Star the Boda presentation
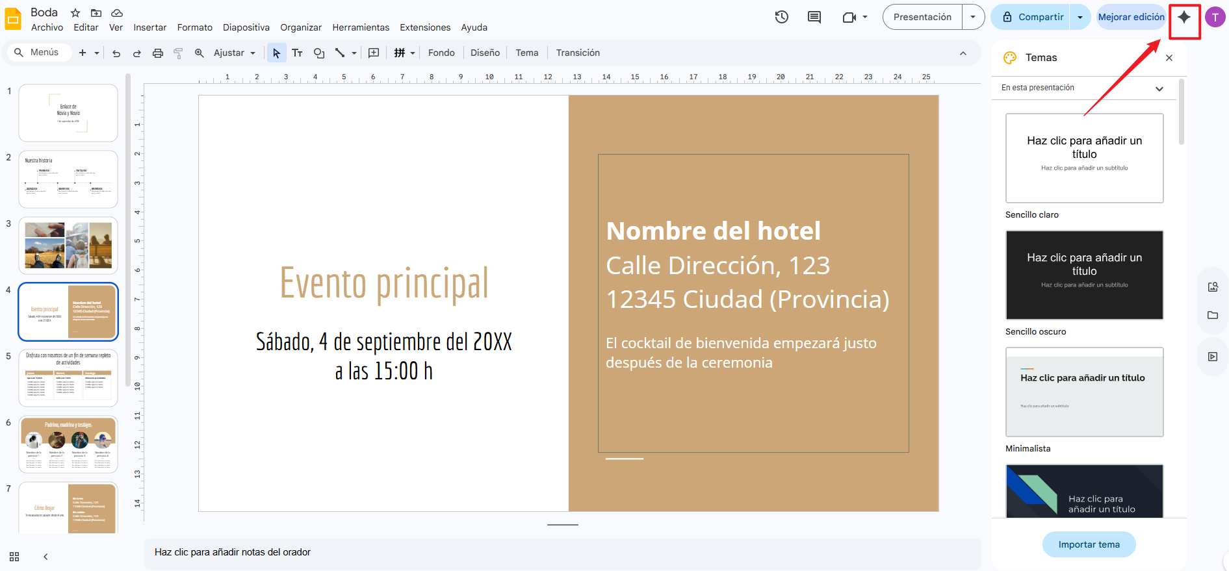Viewport: 1229px width, 571px height. coord(75,13)
